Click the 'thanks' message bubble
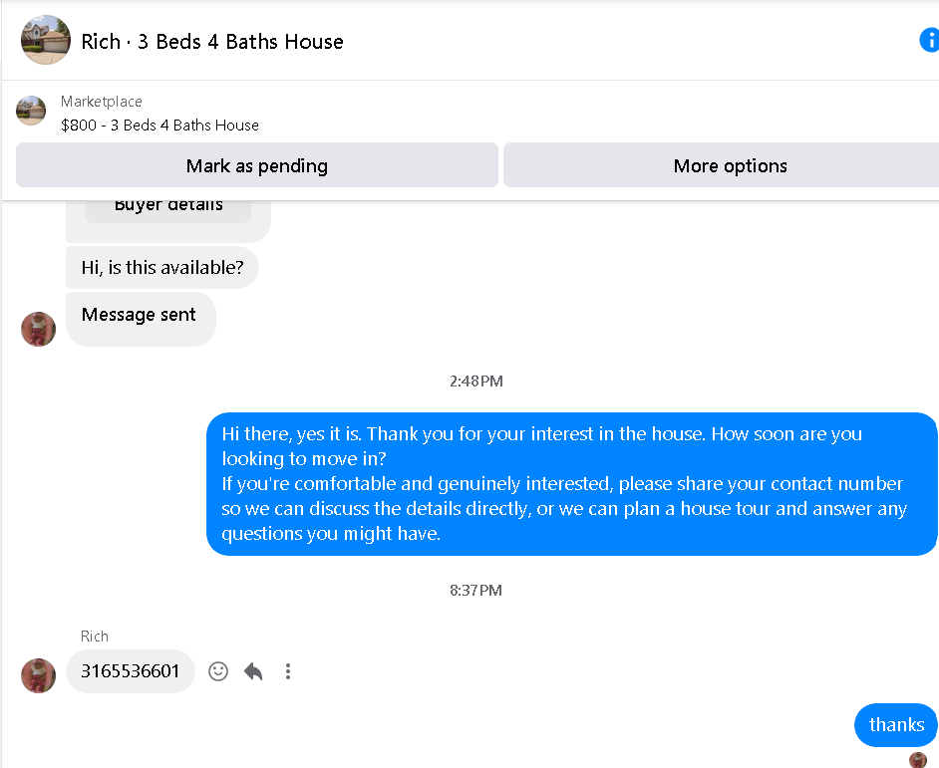The width and height of the screenshot is (939, 768). [896, 724]
